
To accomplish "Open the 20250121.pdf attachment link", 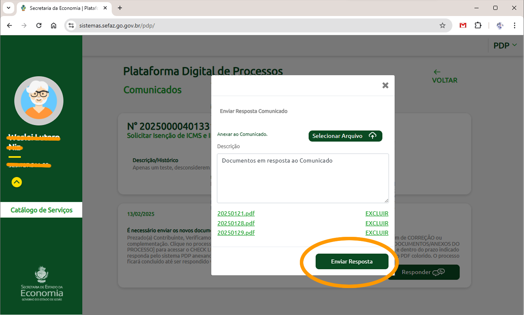I will (x=236, y=213).
